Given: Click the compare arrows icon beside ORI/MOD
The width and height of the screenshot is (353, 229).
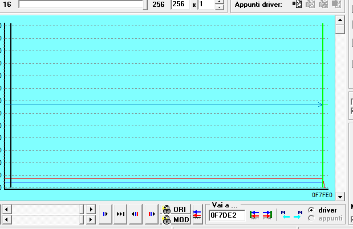Looking at the screenshot, I should tap(197, 214).
